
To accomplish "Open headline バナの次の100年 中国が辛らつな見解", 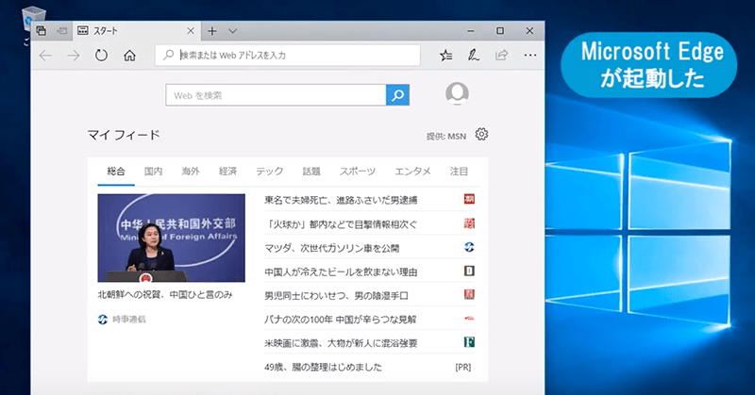I will pyautogui.click(x=341, y=320).
